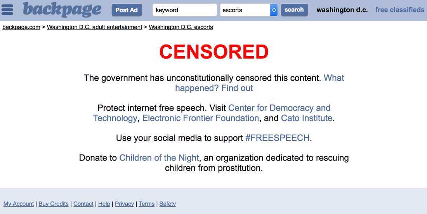Open Washington D.C. escorts breadcrumb
The width and height of the screenshot is (427, 214).
(181, 27)
